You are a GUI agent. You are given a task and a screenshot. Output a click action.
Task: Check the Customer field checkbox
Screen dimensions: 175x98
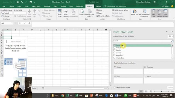[114, 45]
